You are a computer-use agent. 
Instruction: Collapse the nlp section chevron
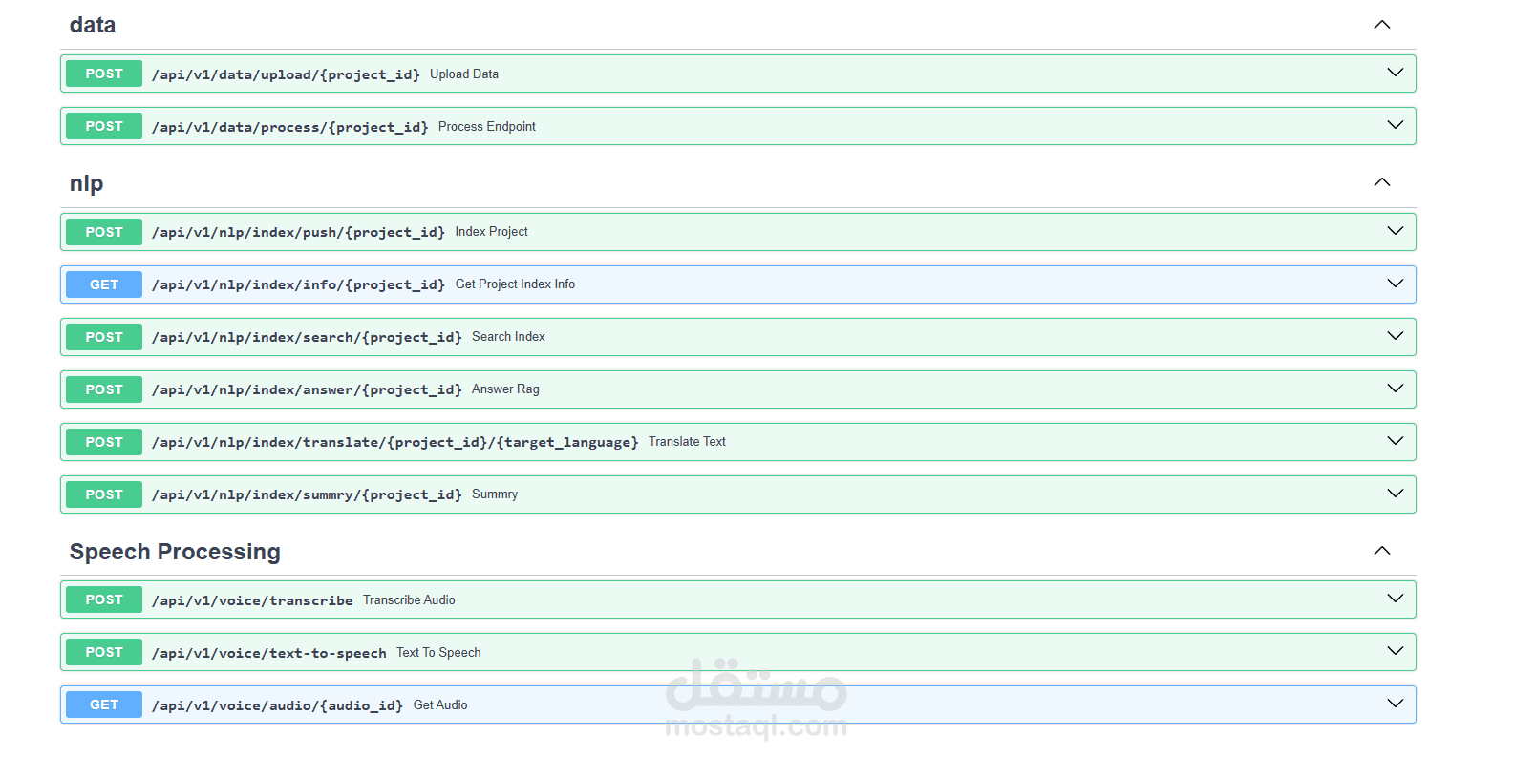[x=1381, y=182]
